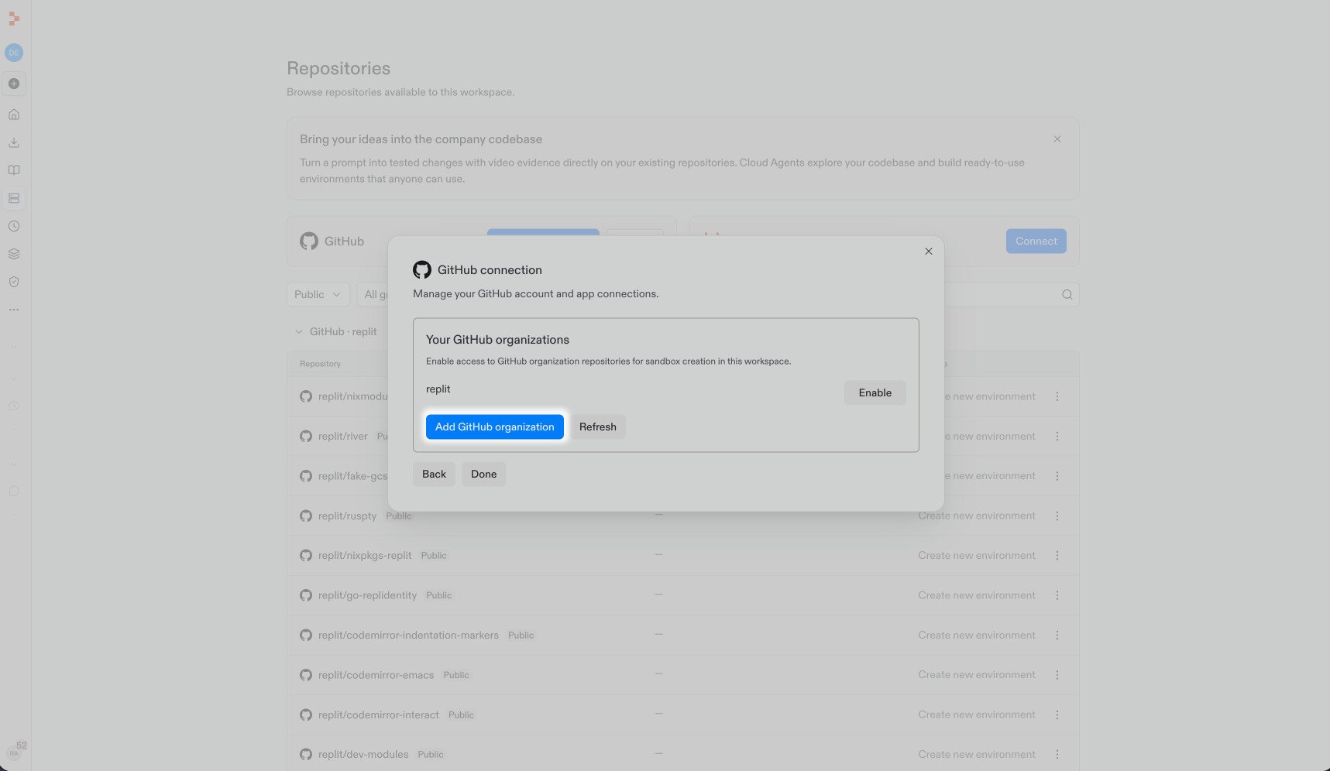Viewport: 1330px width, 771px height.
Task: Click the bottom sidebar avatar with 52 badge
Action: point(15,752)
